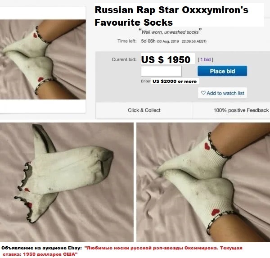The image size is (270, 258).
Task: View bottom-left photo of dirty socks
Action: (67, 182)
